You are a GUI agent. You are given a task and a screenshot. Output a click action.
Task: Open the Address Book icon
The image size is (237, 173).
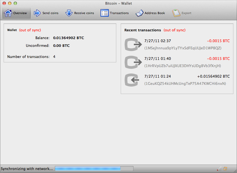point(139,13)
